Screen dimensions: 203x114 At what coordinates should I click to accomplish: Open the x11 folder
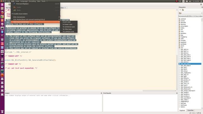tap(182, 48)
